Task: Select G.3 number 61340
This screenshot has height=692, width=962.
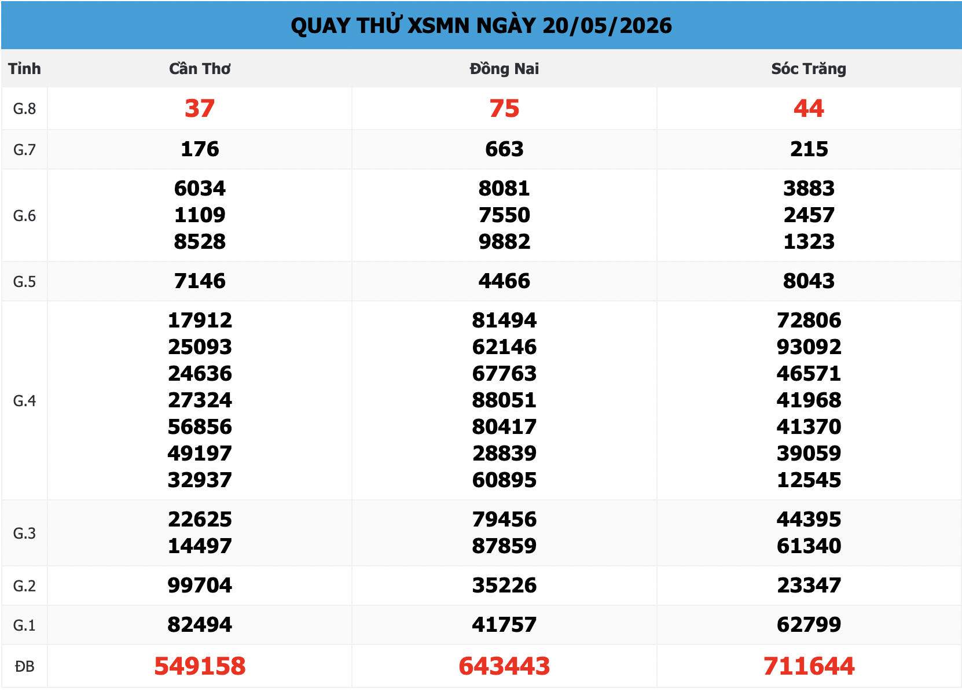Action: [x=809, y=546]
